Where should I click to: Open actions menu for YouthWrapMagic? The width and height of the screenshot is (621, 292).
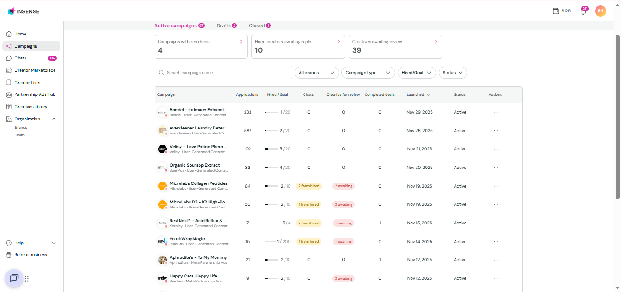point(496,242)
